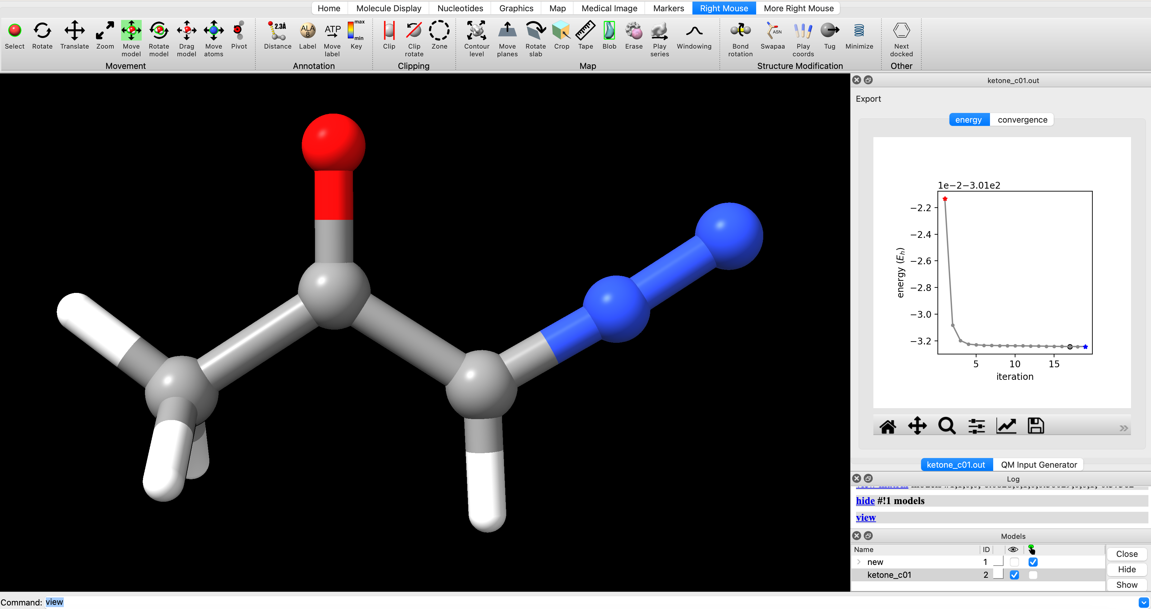Toggle selected checkbox for model new
This screenshot has width=1151, height=609.
point(1032,562)
